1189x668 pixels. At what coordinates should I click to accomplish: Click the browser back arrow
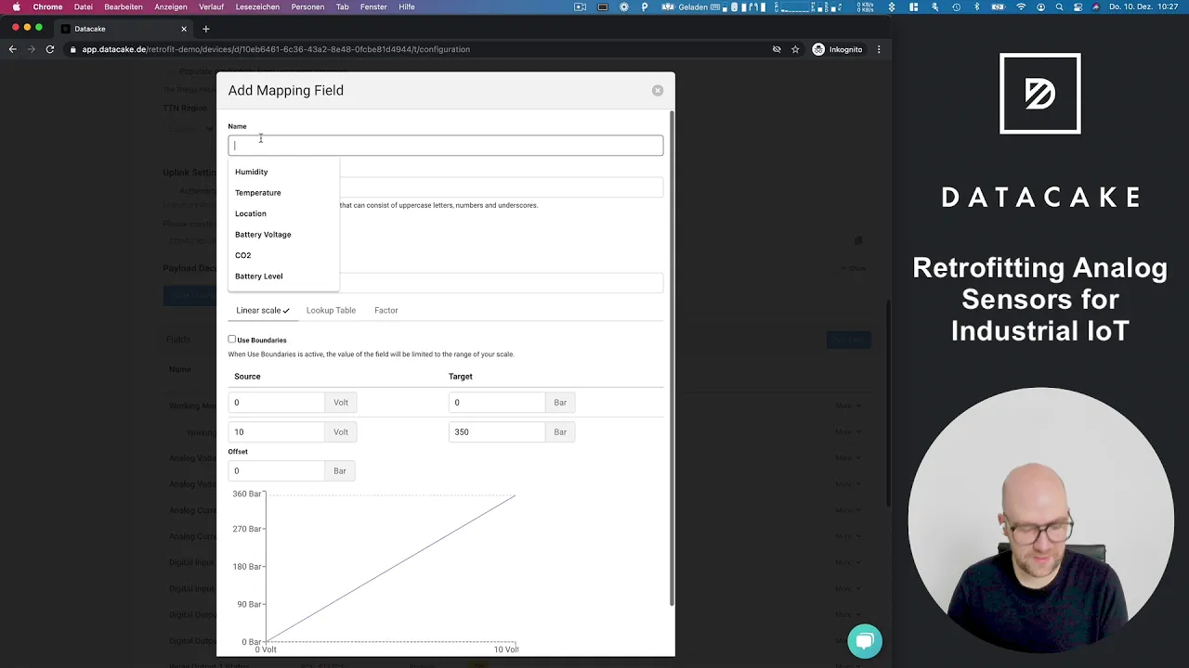tap(13, 49)
